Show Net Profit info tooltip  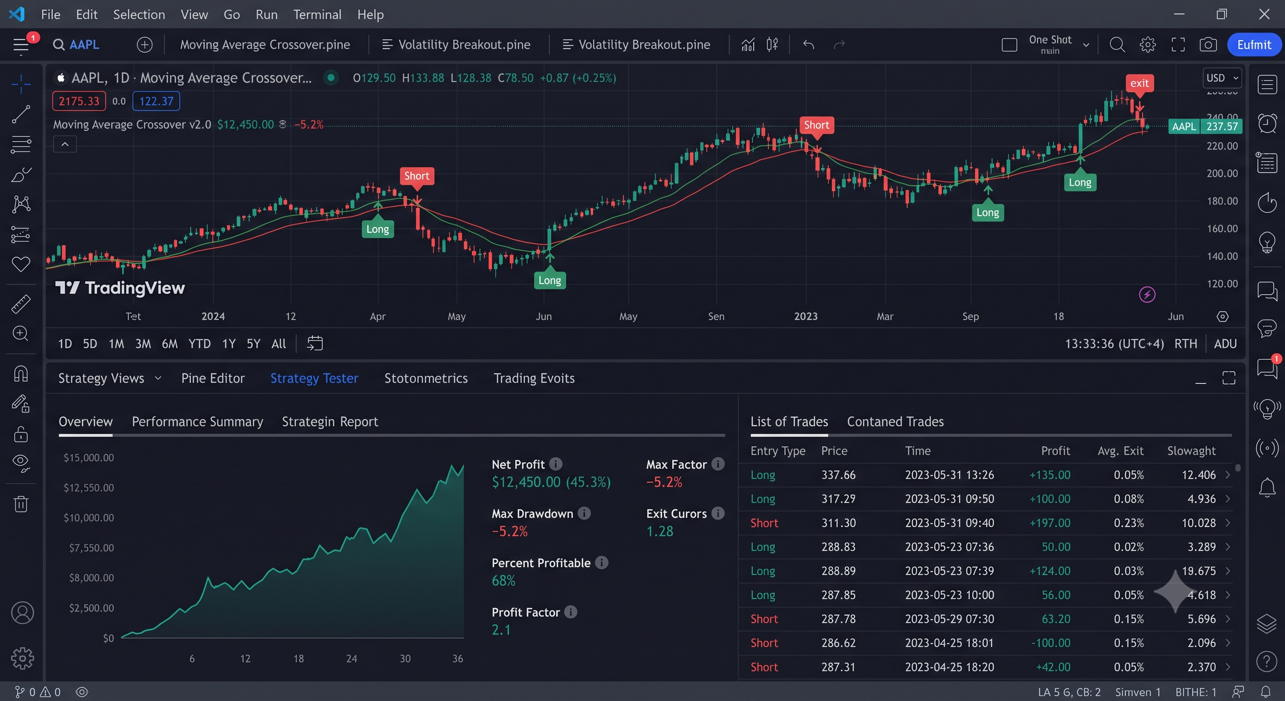(x=556, y=464)
